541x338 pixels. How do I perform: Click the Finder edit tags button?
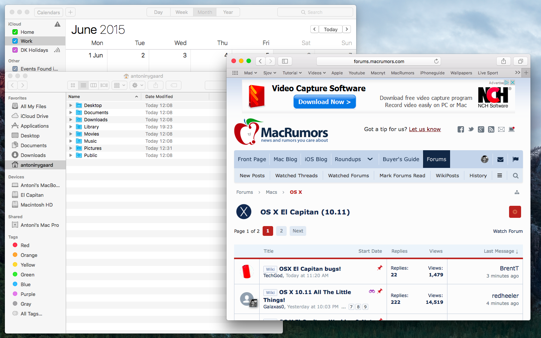[174, 85]
